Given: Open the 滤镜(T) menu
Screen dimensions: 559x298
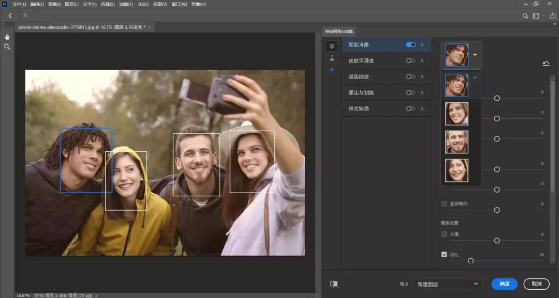Looking at the screenshot, I should pos(125,4).
